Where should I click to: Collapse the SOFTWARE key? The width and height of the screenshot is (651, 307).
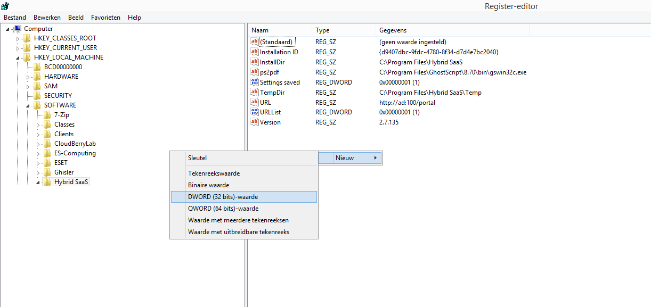[28, 105]
